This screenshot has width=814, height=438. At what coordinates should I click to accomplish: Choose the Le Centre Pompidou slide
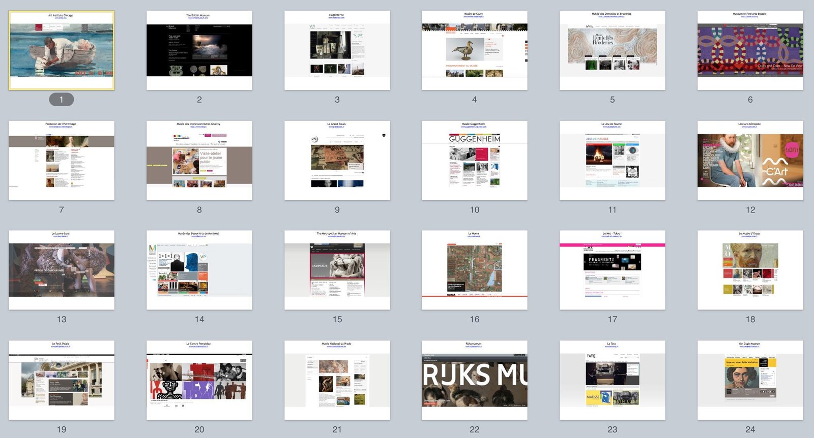199,380
